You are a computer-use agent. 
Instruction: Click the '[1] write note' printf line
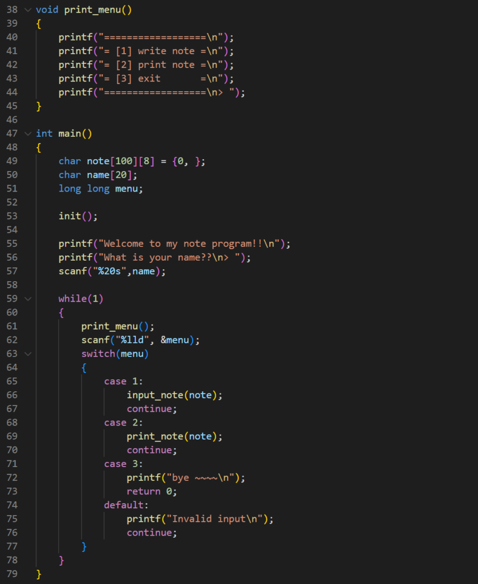pyautogui.click(x=146, y=51)
